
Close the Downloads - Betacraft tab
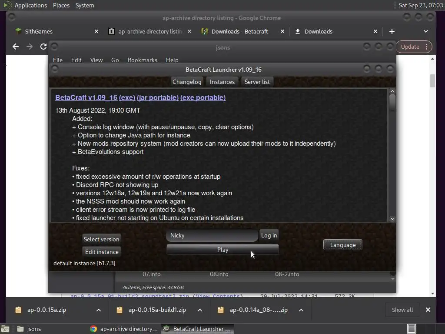[x=282, y=31]
